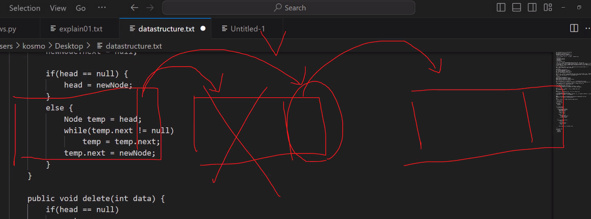Image resolution: width=591 pixels, height=219 pixels.
Task: Switch to the datastructure.txt tab
Action: click(x=165, y=28)
